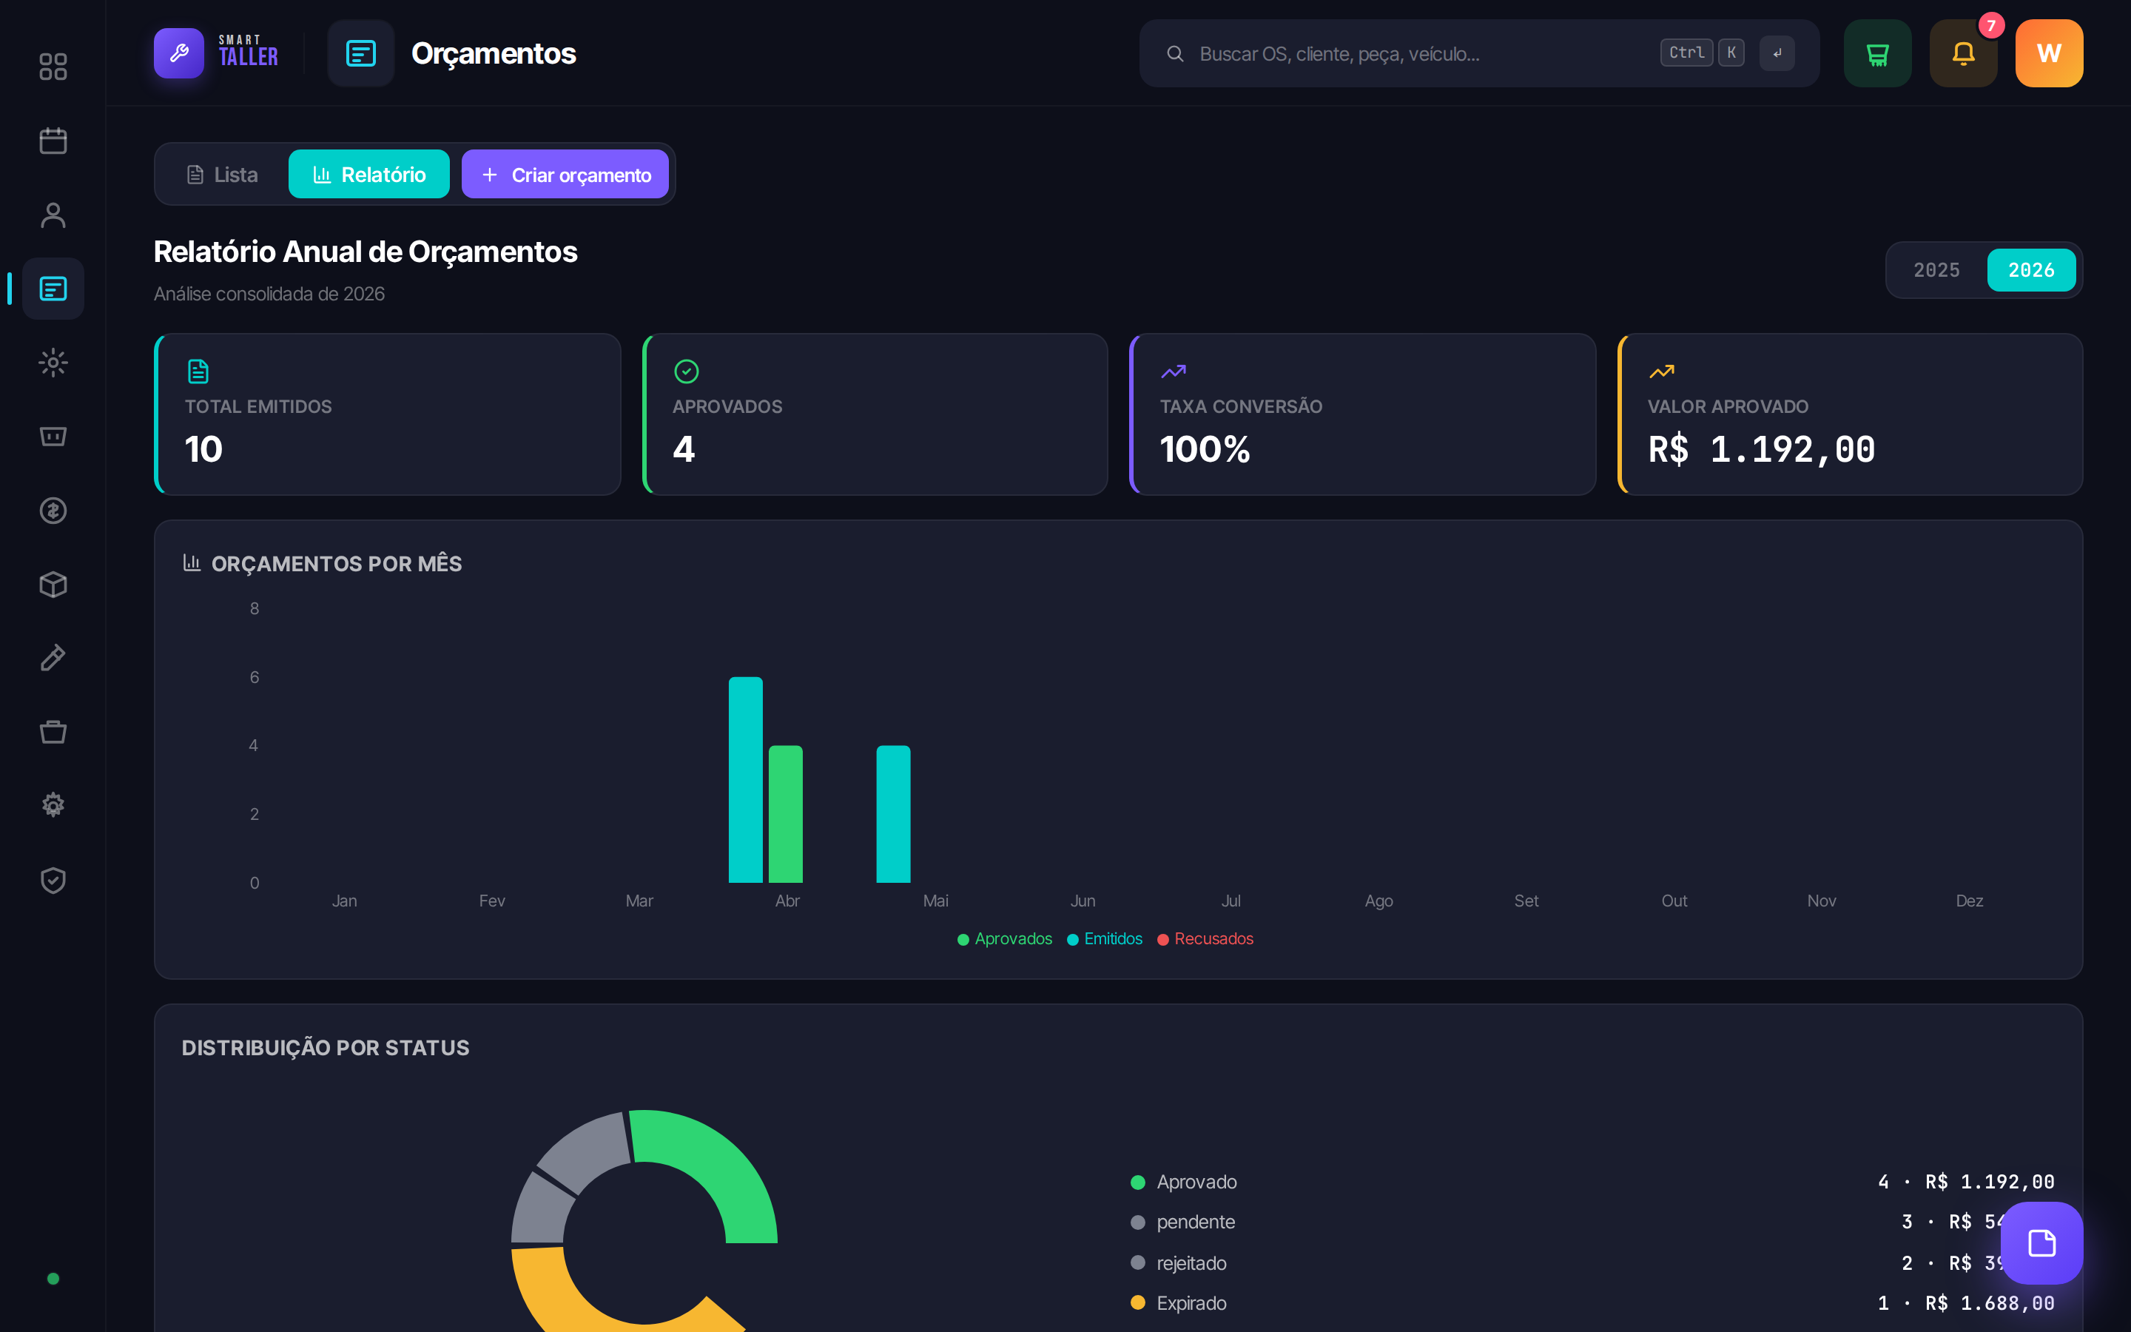Click the rejeitado status legend row

click(1592, 1262)
